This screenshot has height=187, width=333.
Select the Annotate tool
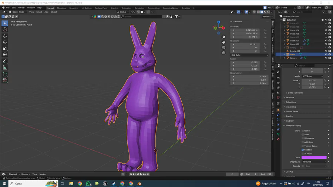(5, 61)
